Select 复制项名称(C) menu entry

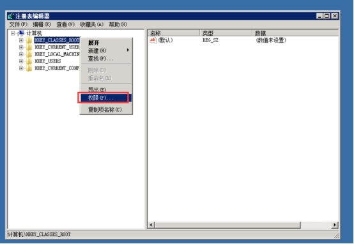[105, 110]
